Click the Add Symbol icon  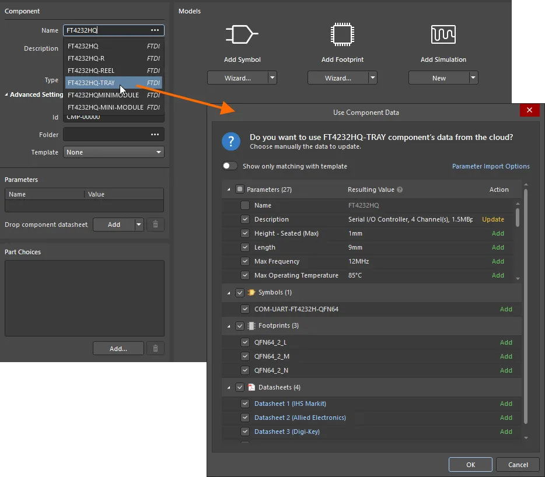pyautogui.click(x=242, y=34)
